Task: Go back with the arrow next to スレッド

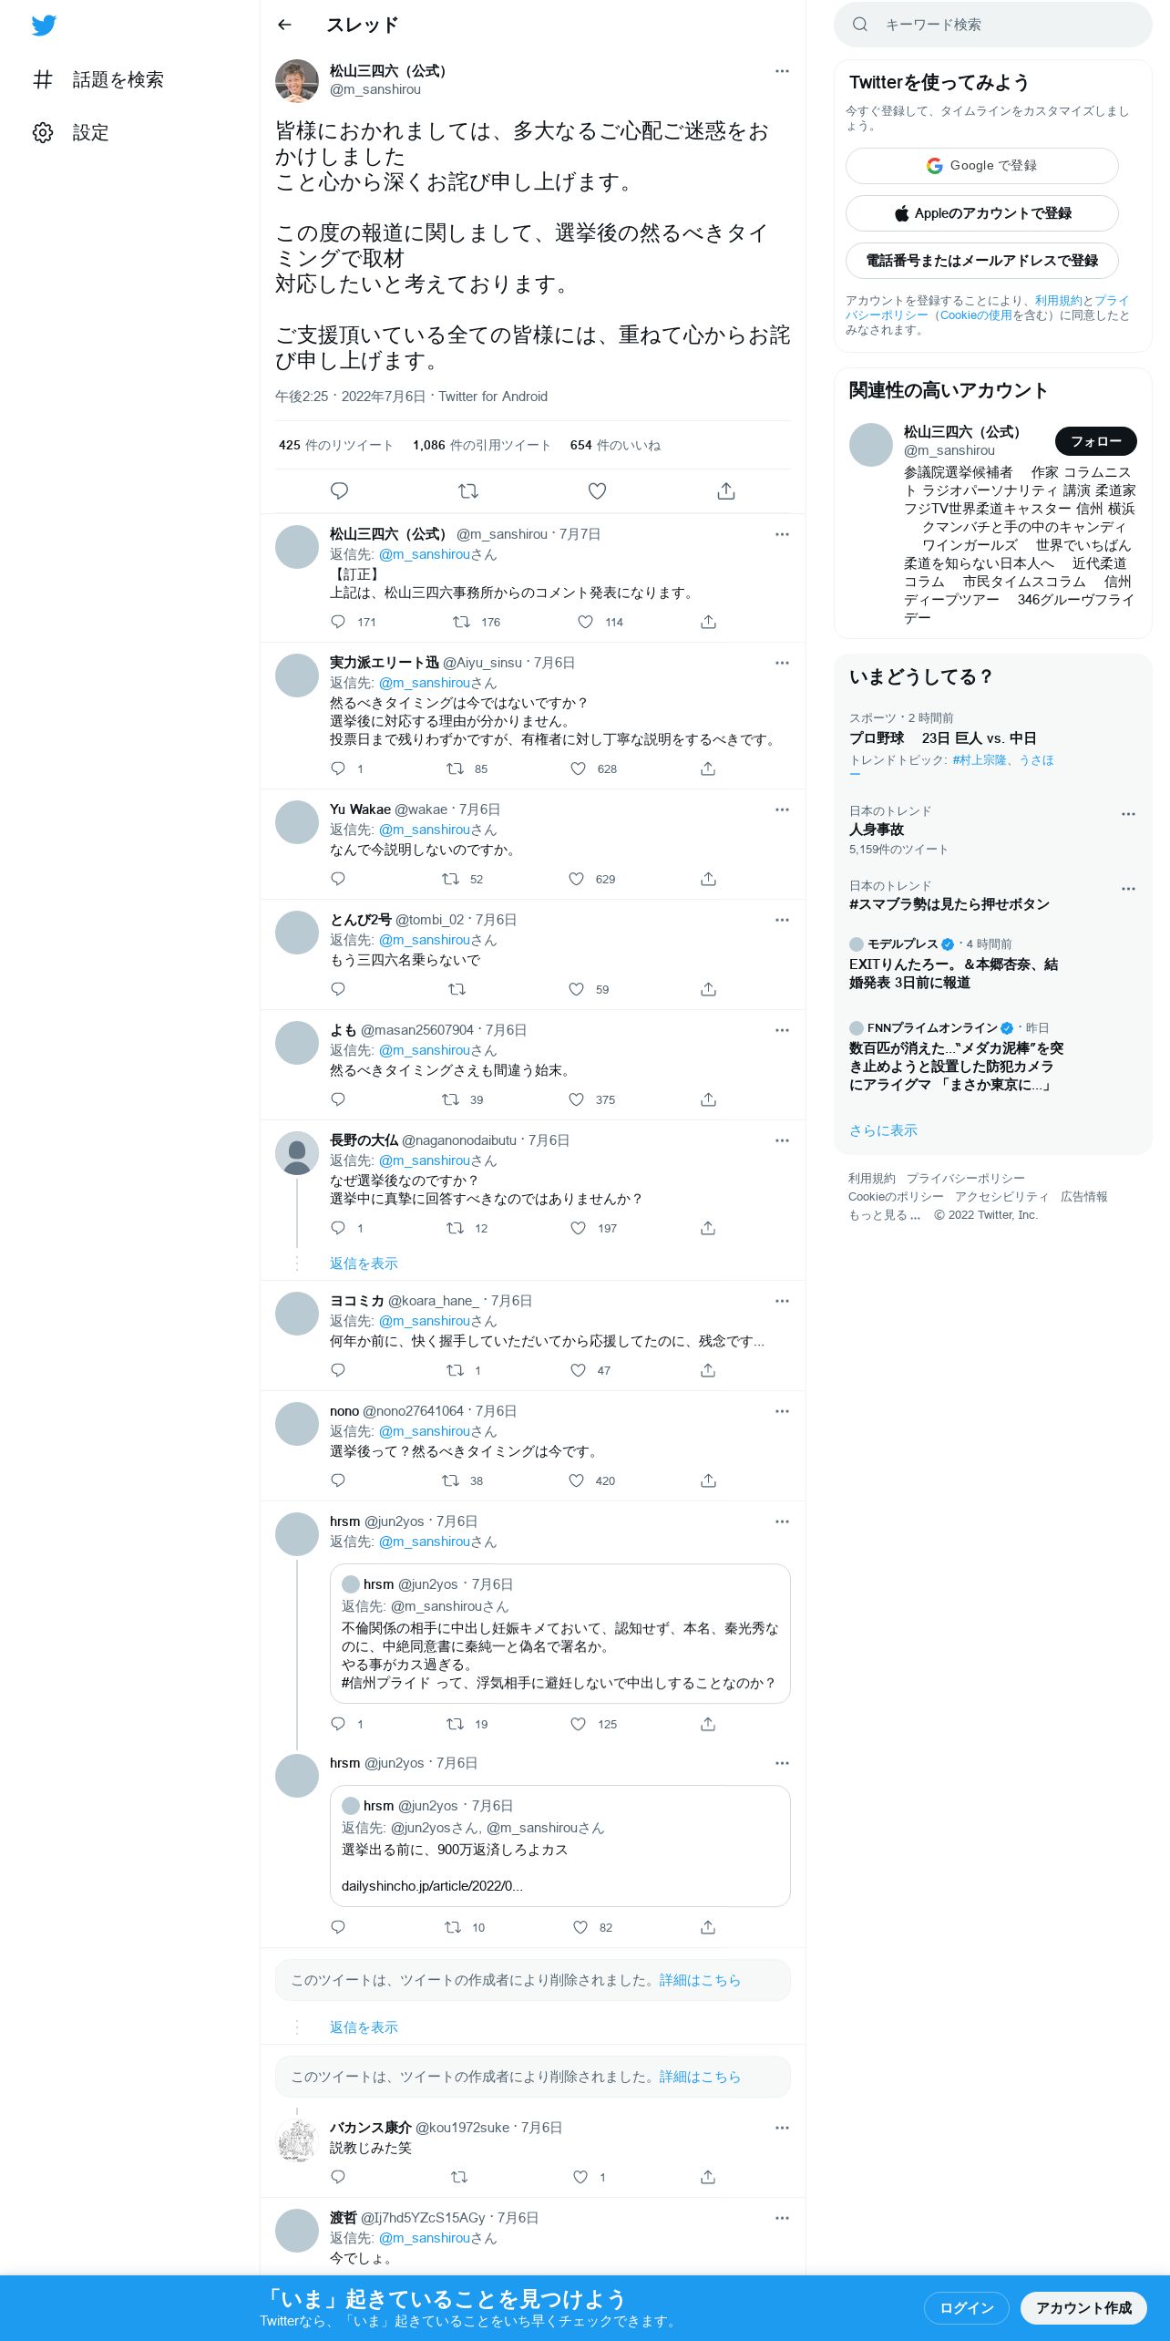Action: click(x=284, y=25)
